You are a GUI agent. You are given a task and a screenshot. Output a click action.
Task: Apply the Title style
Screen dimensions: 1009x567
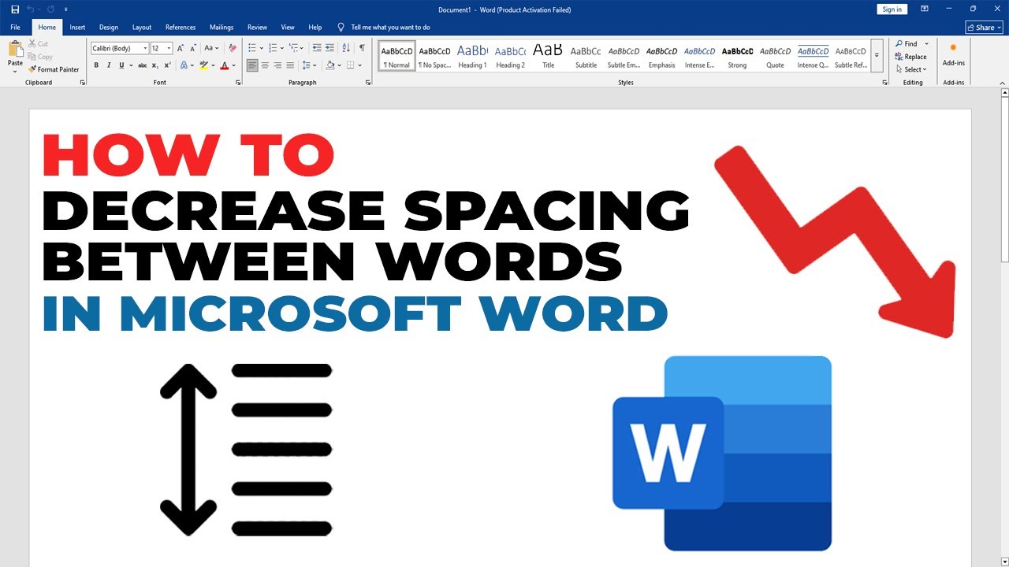tap(548, 55)
